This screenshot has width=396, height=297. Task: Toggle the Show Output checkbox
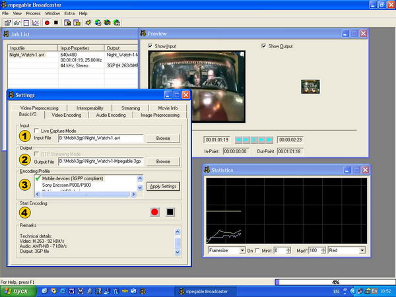[263, 46]
